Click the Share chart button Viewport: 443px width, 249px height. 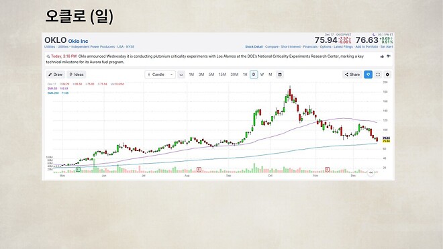352,74
